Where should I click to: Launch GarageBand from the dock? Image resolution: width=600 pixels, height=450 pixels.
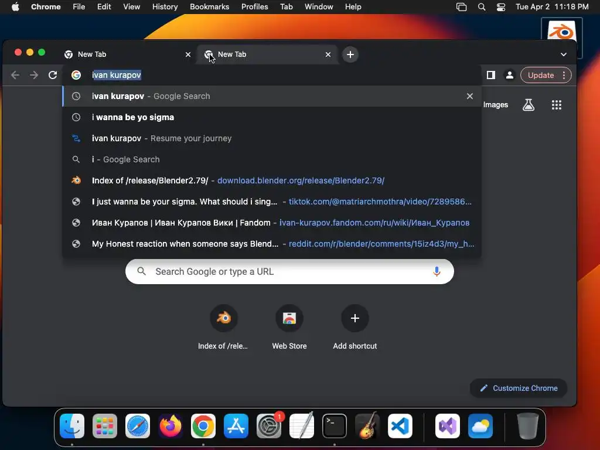(367, 426)
